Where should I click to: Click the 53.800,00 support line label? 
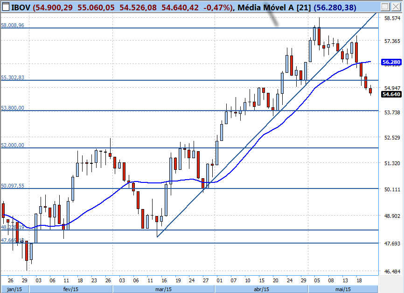tap(13, 108)
